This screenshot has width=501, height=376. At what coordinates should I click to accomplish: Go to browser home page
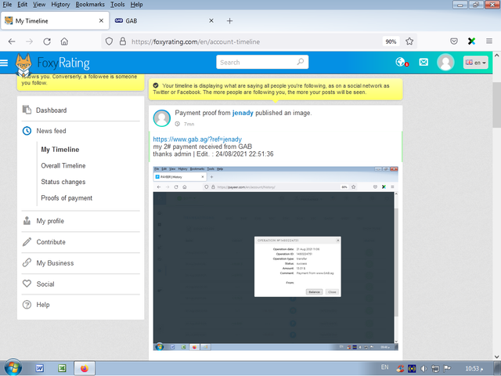(x=64, y=42)
